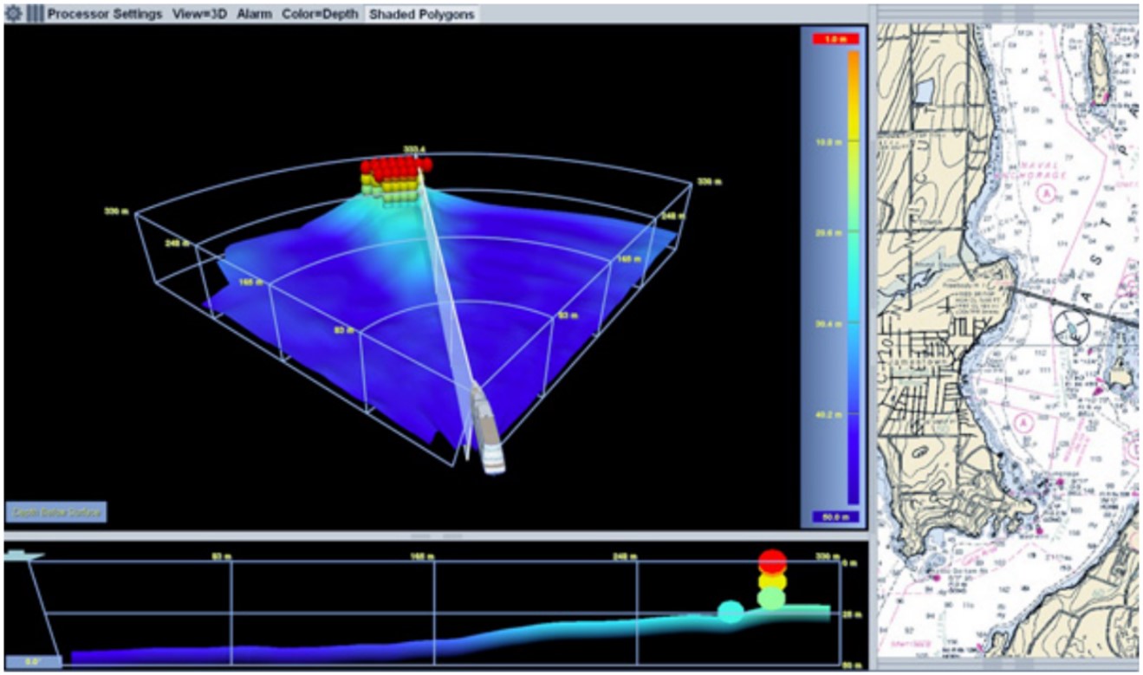Click the Depth Below Surface button
Image resolution: width=1143 pixels, height=675 pixels.
pos(56,512)
